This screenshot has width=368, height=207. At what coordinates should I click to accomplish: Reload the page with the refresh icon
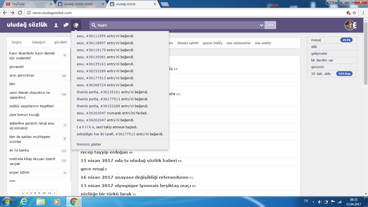(x=20, y=13)
